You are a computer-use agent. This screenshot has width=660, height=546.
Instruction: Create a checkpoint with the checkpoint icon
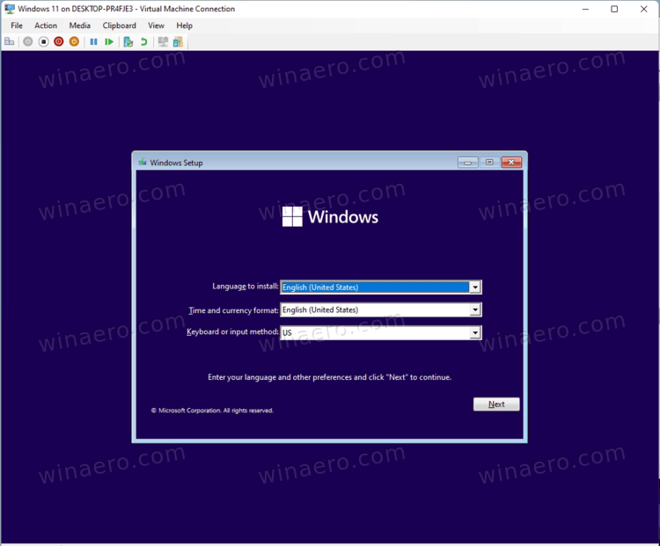(128, 41)
